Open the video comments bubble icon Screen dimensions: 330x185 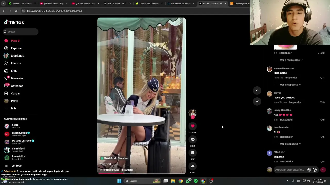click(193, 139)
